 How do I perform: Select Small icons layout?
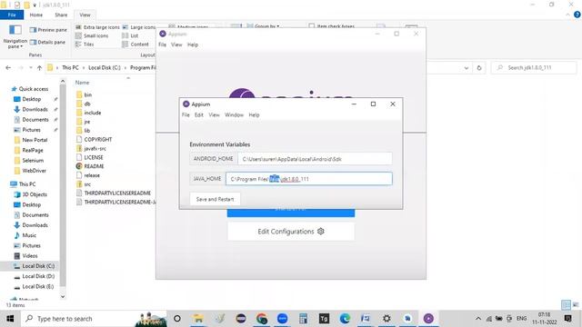92,35
